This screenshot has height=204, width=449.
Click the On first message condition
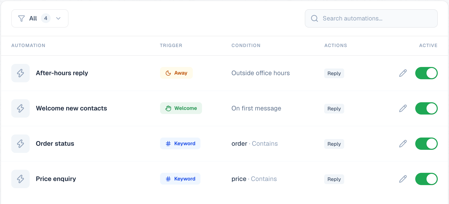(x=256, y=108)
